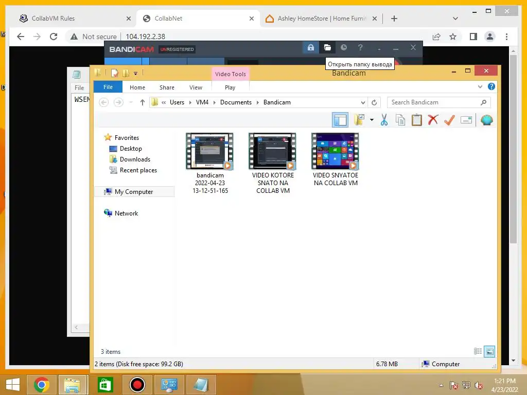Toggle Chrome side panel icon
The height and width of the screenshot is (395, 527).
tap(473, 37)
